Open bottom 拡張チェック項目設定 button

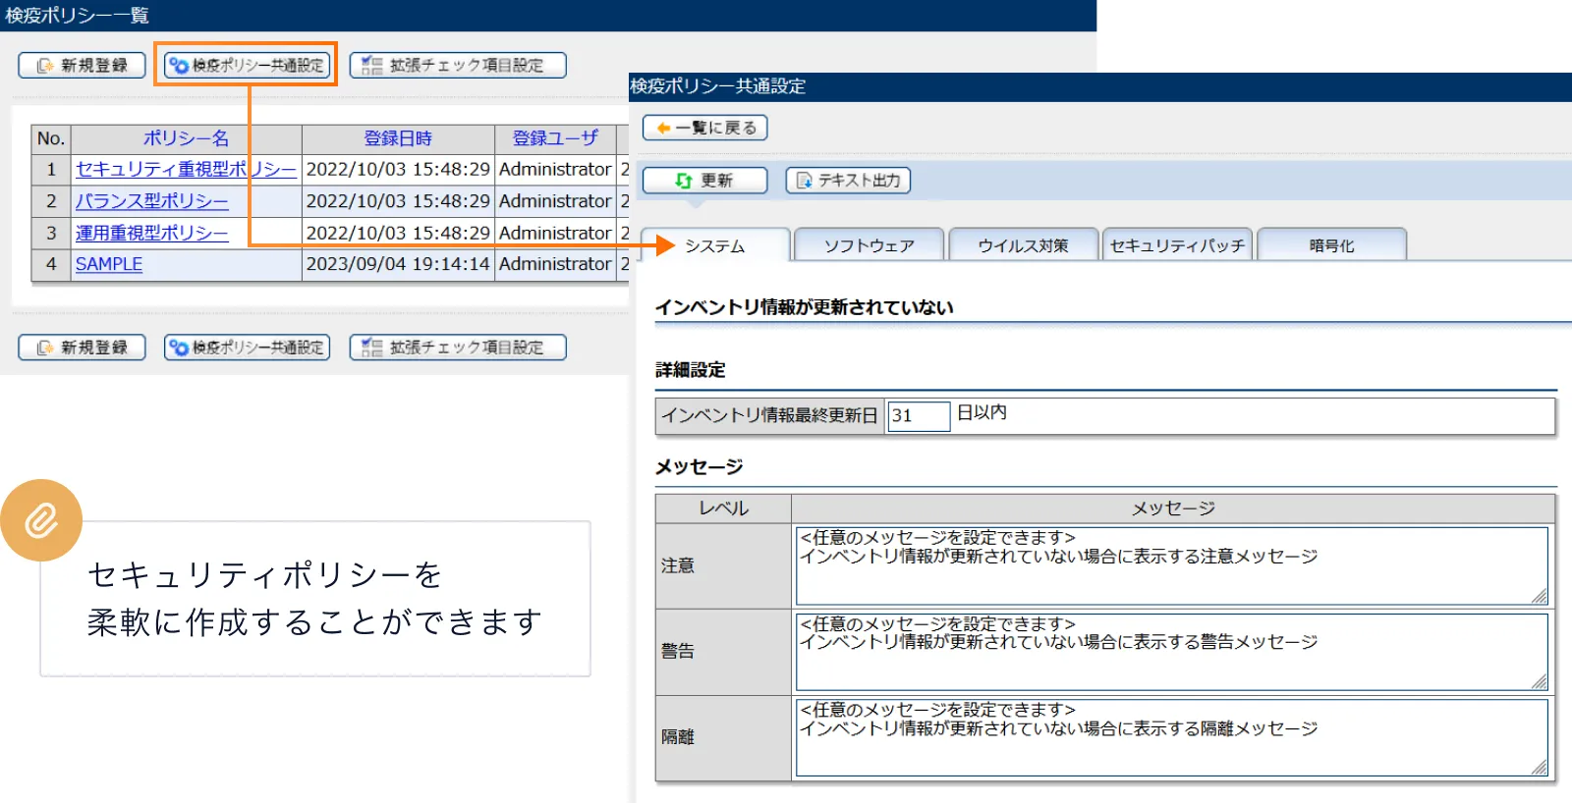[458, 348]
